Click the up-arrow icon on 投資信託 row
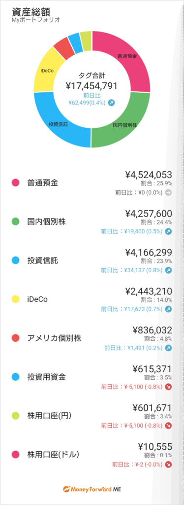The image size is (184, 505). pyautogui.click(x=168, y=270)
